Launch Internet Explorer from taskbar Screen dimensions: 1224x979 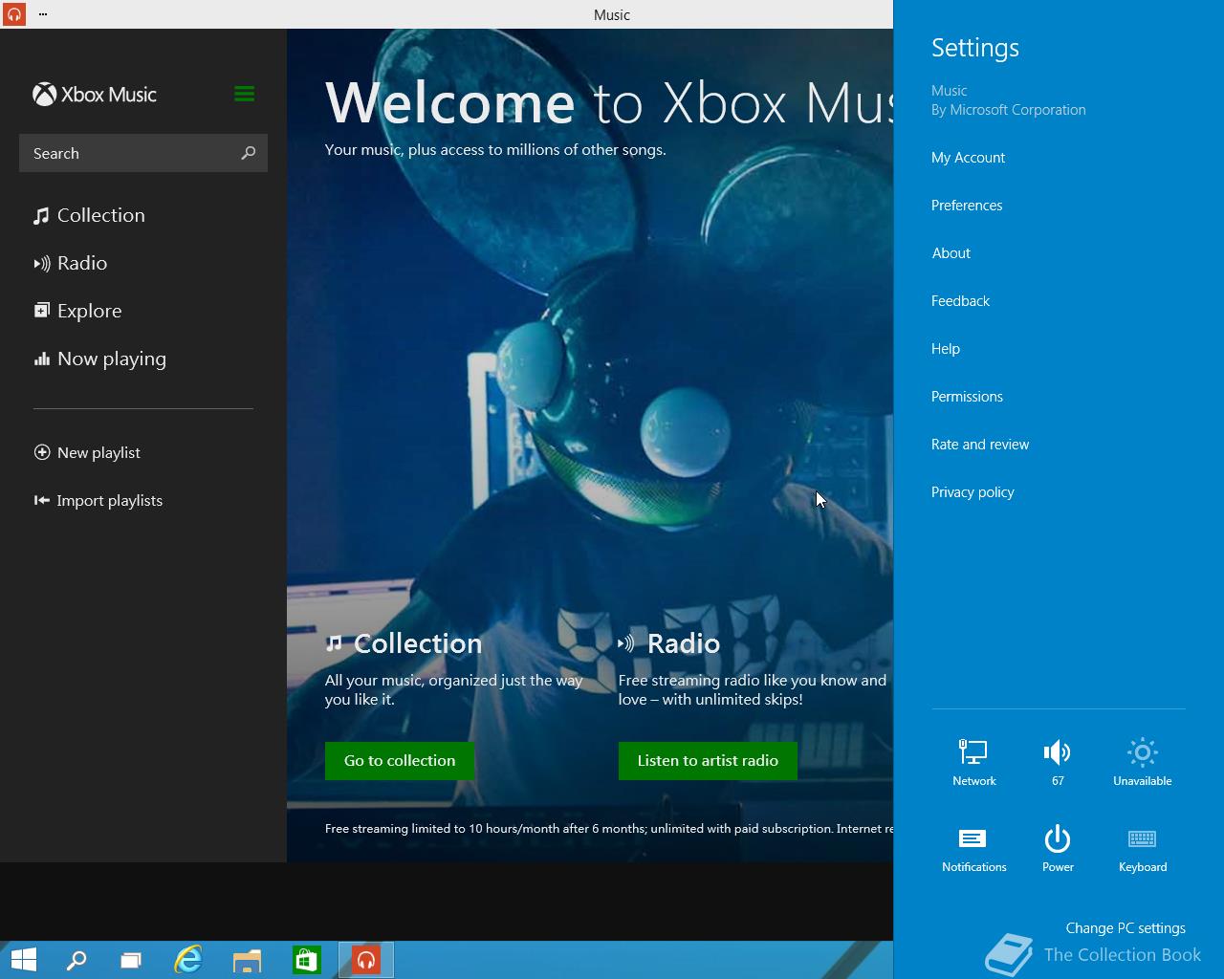(188, 960)
